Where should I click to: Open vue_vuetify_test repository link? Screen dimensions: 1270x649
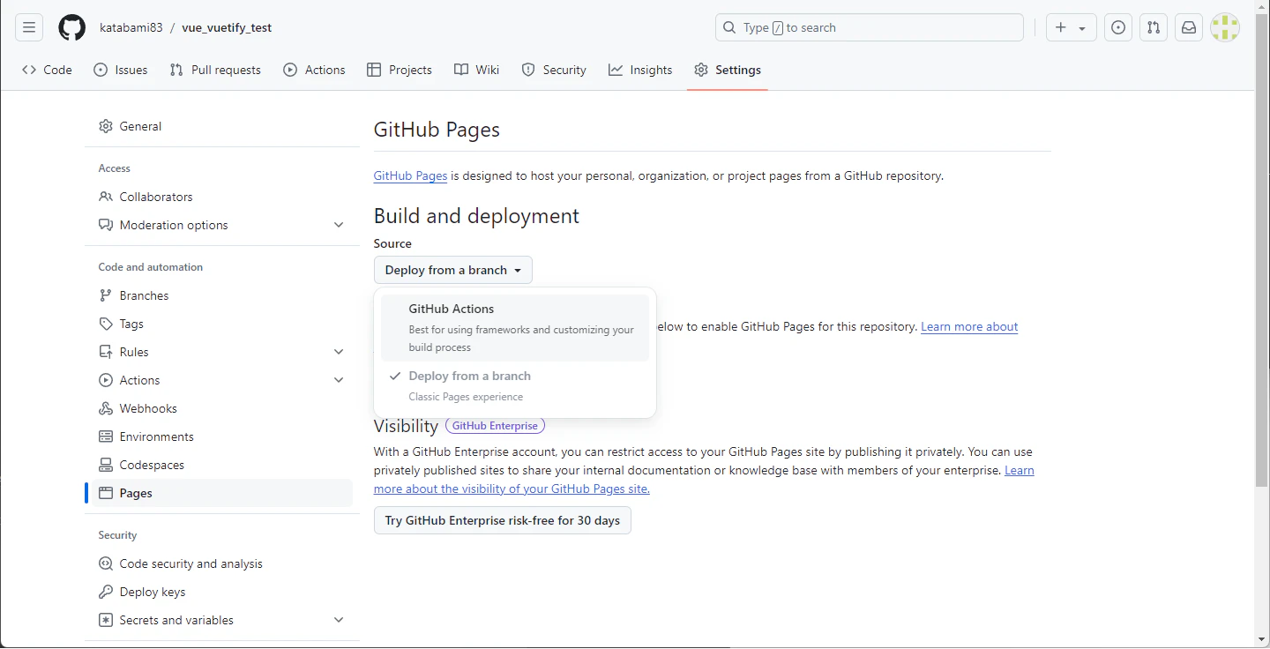[227, 27]
